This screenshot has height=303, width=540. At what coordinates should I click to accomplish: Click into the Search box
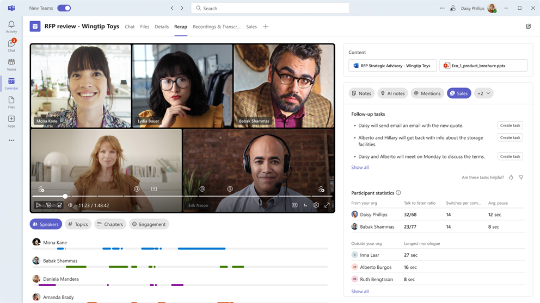click(270, 8)
